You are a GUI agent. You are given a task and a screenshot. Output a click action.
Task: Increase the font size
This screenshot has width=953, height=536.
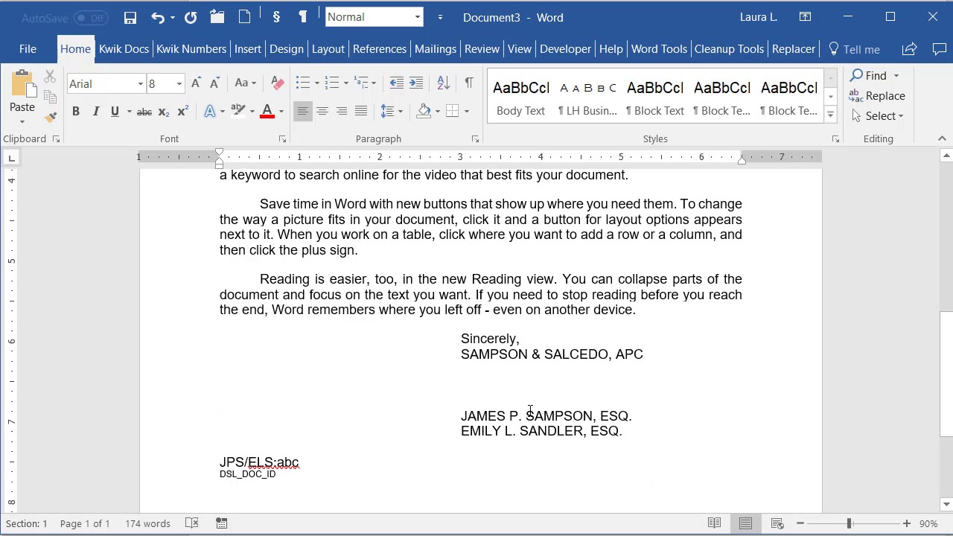[196, 83]
